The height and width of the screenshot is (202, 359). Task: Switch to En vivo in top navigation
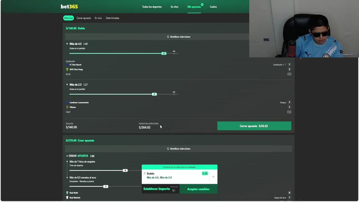pyautogui.click(x=174, y=7)
